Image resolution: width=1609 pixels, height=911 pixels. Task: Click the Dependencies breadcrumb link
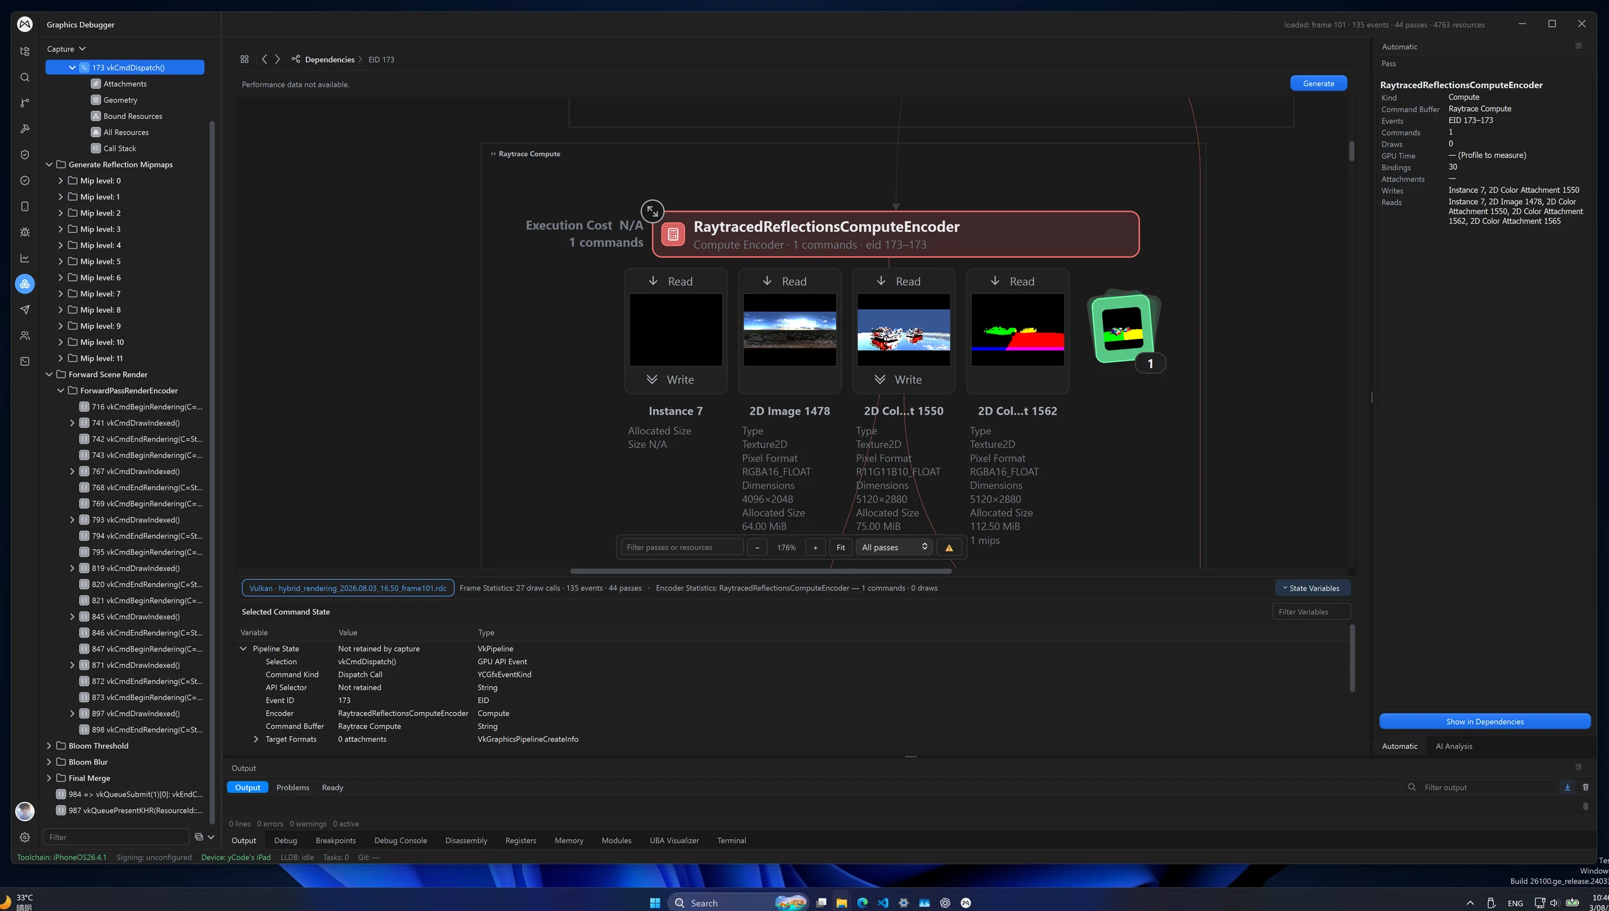[329, 60]
